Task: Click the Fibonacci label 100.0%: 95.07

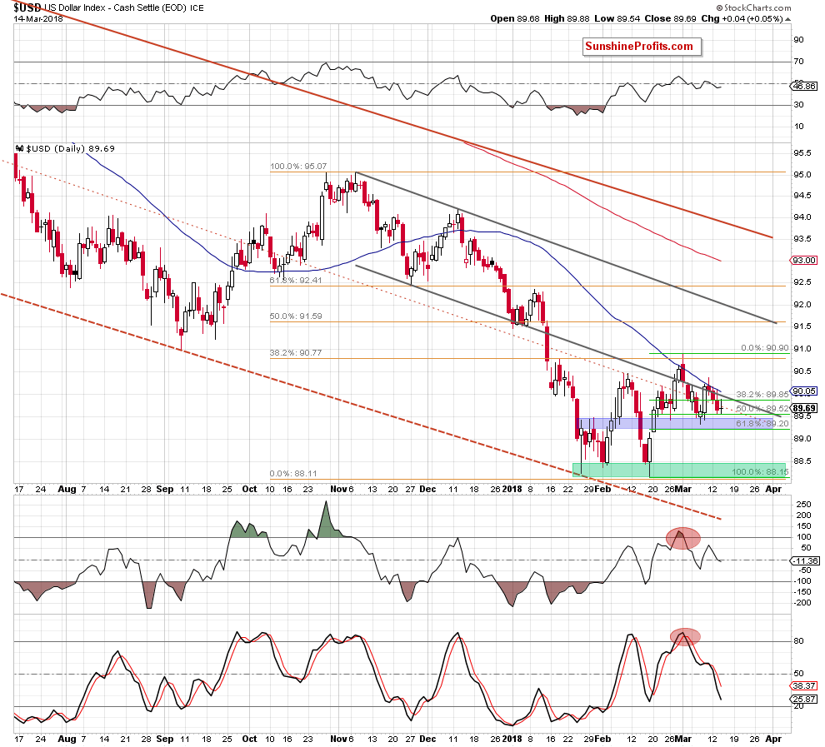Action: coord(298,166)
